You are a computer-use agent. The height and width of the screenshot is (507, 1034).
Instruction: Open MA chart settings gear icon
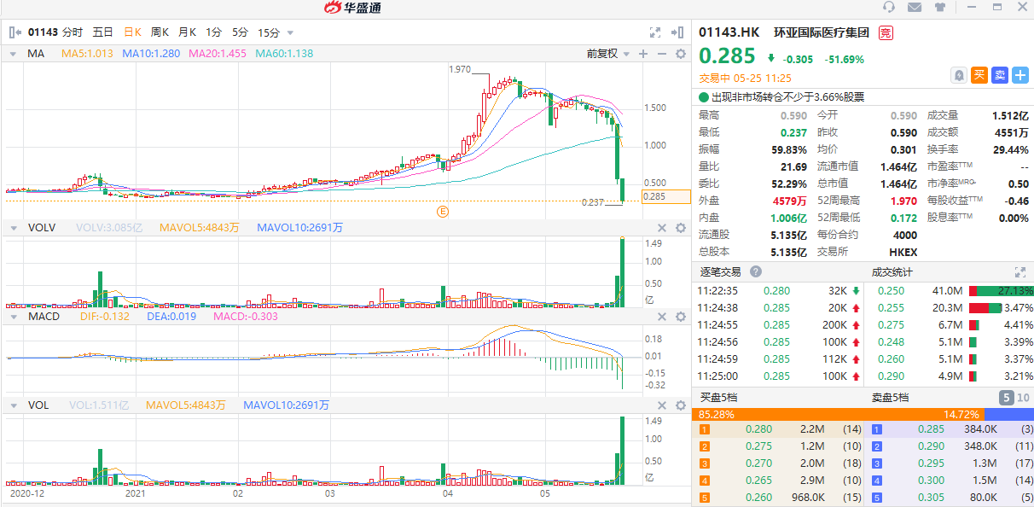(x=680, y=54)
